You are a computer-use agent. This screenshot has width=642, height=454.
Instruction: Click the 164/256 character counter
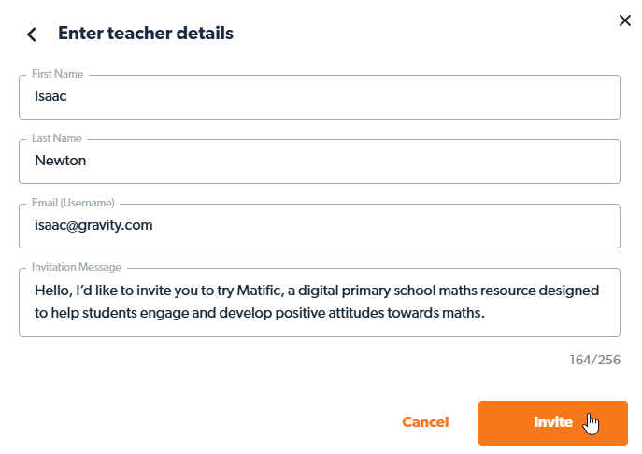594,360
